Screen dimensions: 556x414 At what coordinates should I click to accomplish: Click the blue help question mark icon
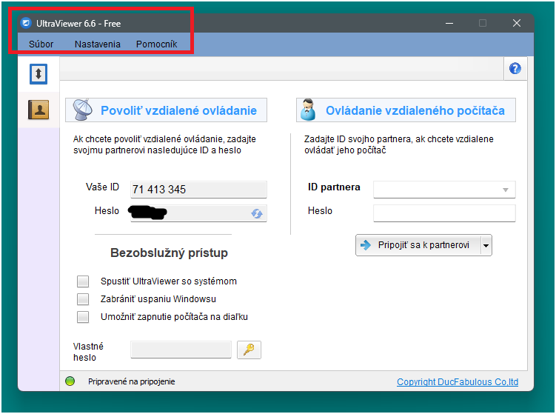click(515, 68)
